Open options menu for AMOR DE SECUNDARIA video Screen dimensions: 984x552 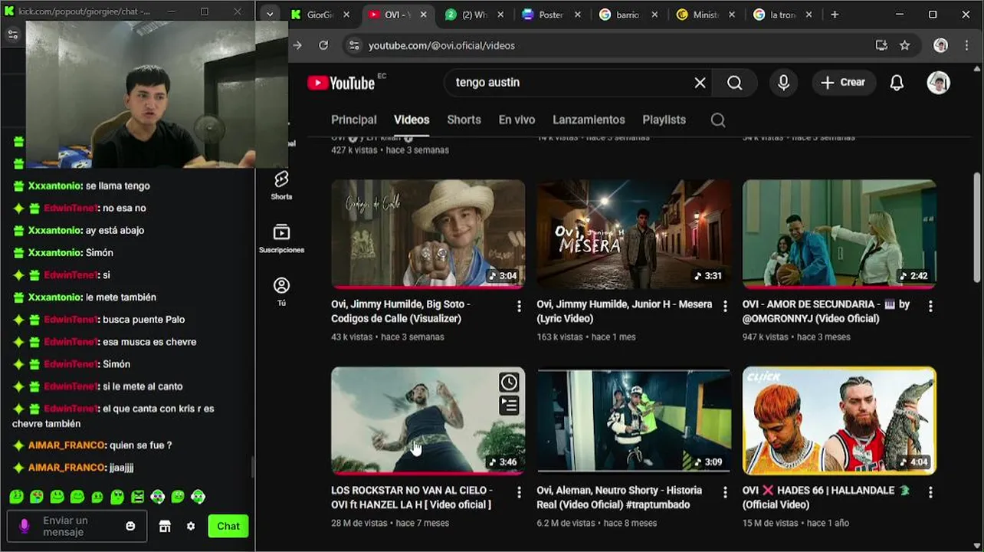pyautogui.click(x=930, y=306)
